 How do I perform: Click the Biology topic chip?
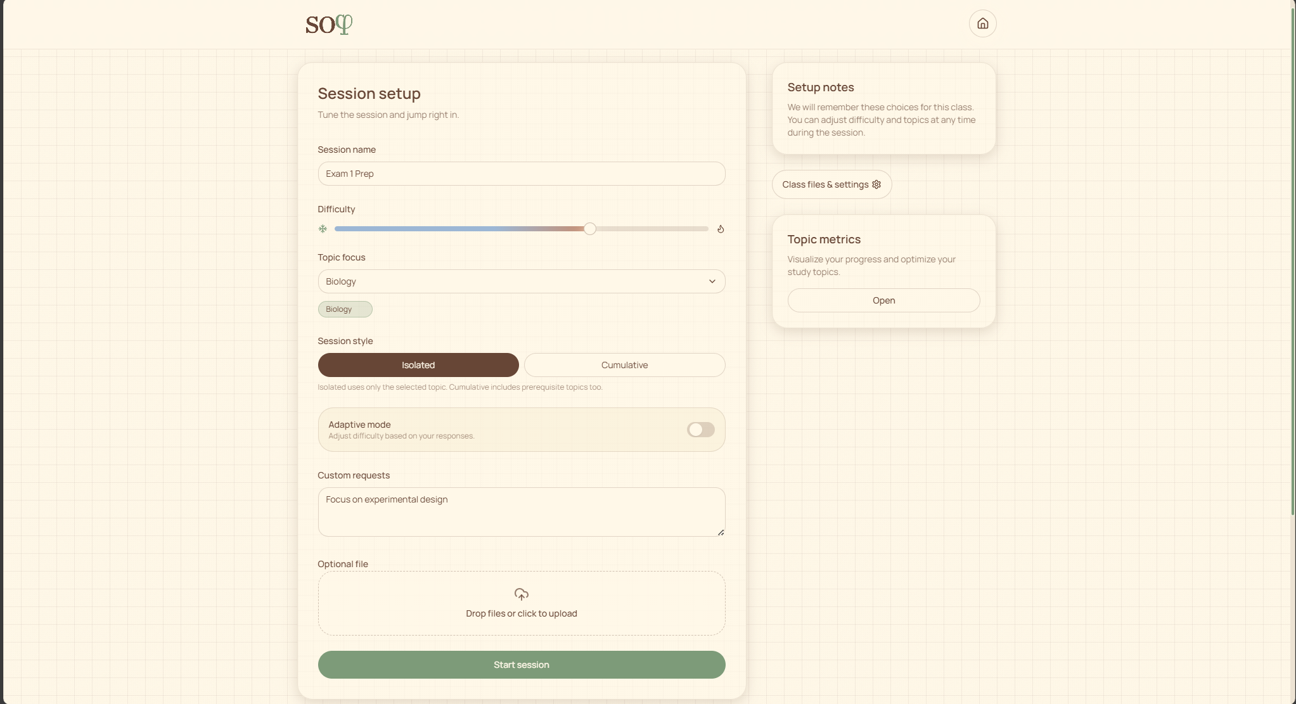(x=345, y=309)
